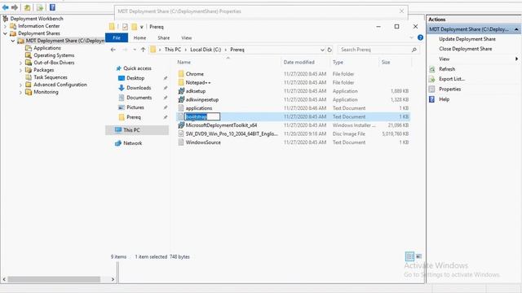Click Properties in Actions pane
522x293 pixels.
(449, 89)
